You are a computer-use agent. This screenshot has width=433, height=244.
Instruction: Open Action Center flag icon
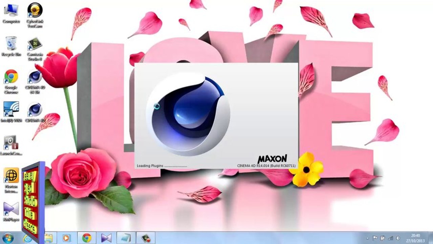[x=375, y=238]
